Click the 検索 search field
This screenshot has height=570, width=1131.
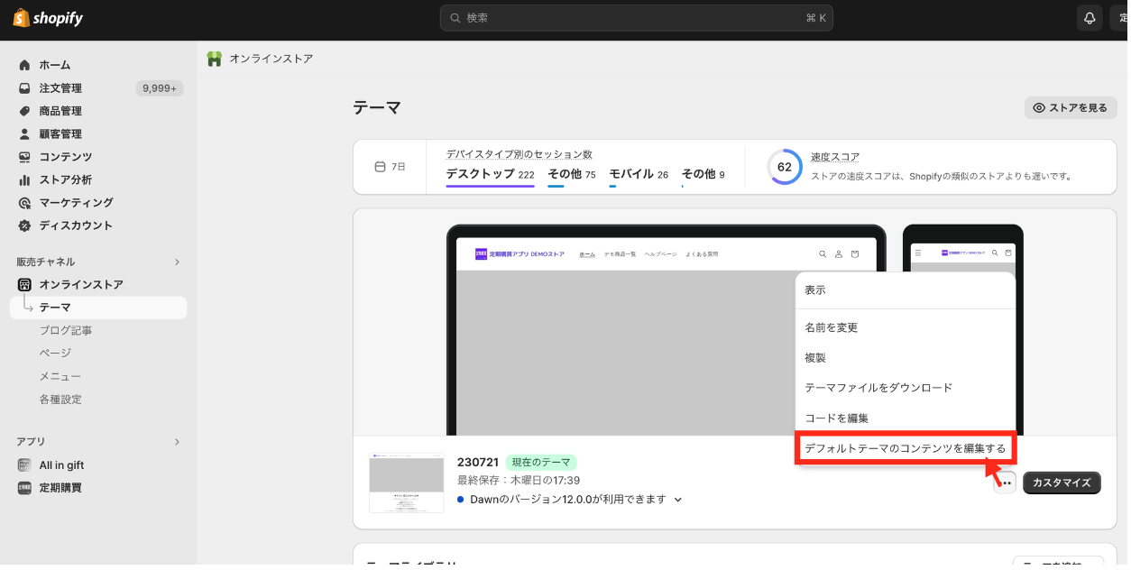(636, 18)
